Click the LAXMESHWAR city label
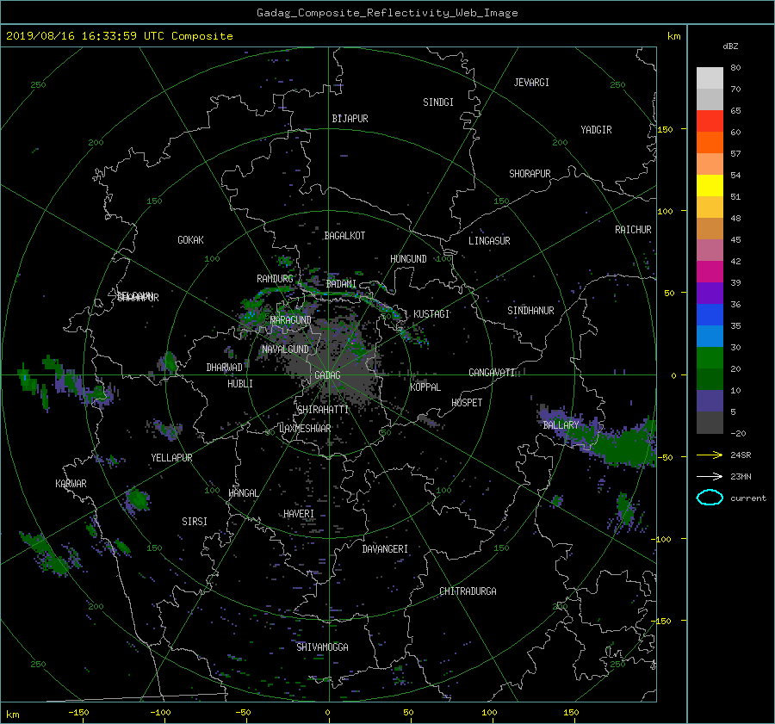The width and height of the screenshot is (775, 724). pos(305,428)
